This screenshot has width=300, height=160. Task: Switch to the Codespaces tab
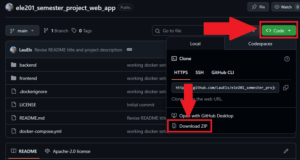(x=260, y=44)
